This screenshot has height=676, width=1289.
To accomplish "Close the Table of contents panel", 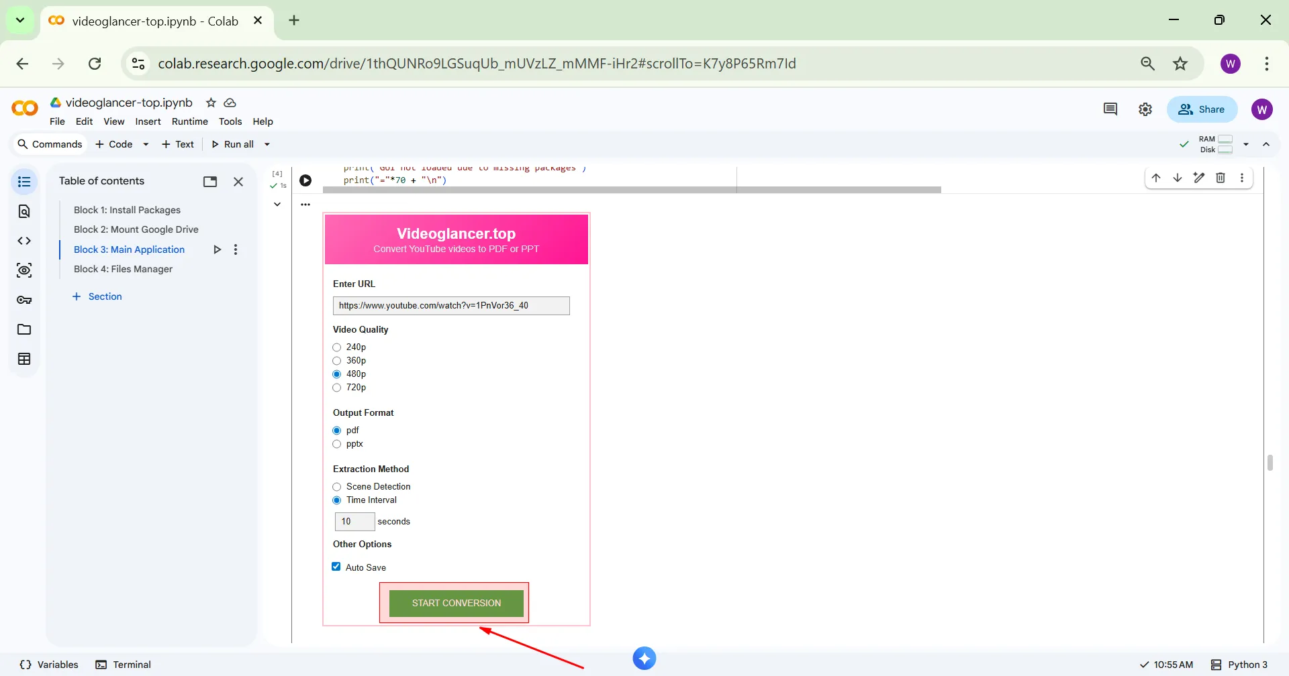I will [238, 182].
